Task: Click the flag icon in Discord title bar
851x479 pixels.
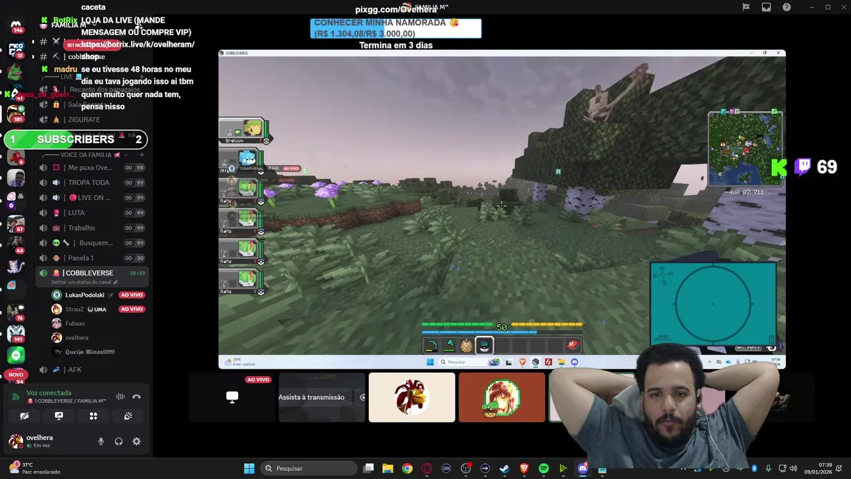Action: coord(746,7)
